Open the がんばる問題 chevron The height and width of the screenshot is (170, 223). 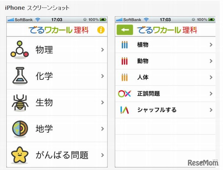pos(102,155)
